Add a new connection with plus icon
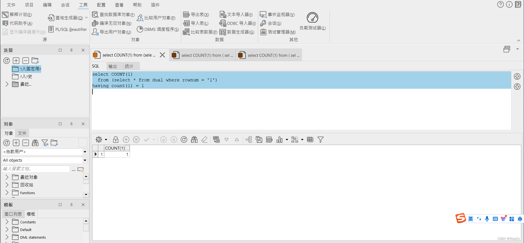The height and width of the screenshot is (243, 524). tap(16, 61)
